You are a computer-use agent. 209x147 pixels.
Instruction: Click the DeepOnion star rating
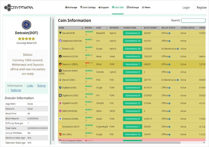pos(89,41)
